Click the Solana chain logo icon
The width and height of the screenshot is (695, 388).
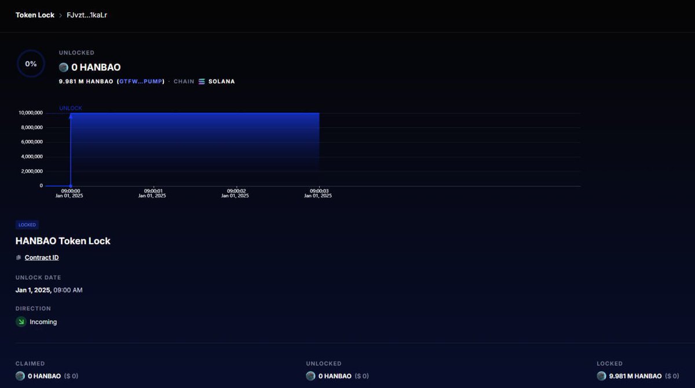202,82
